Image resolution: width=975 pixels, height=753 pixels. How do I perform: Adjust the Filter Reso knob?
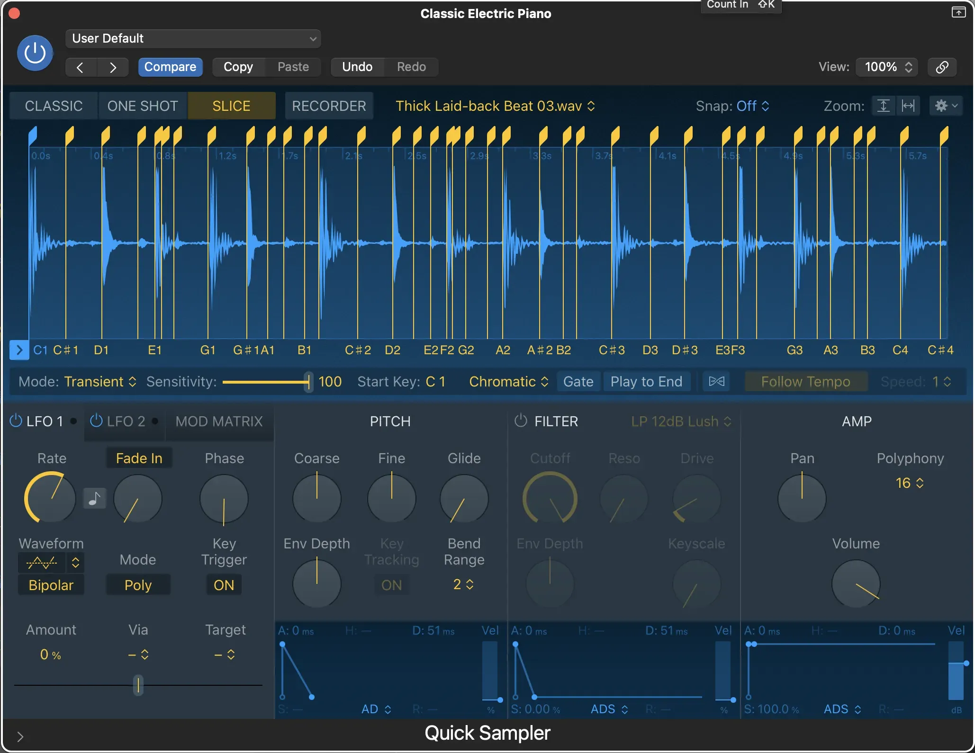tap(624, 499)
